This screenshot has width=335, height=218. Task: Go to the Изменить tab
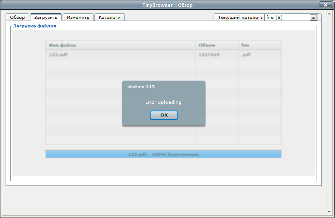[78, 18]
